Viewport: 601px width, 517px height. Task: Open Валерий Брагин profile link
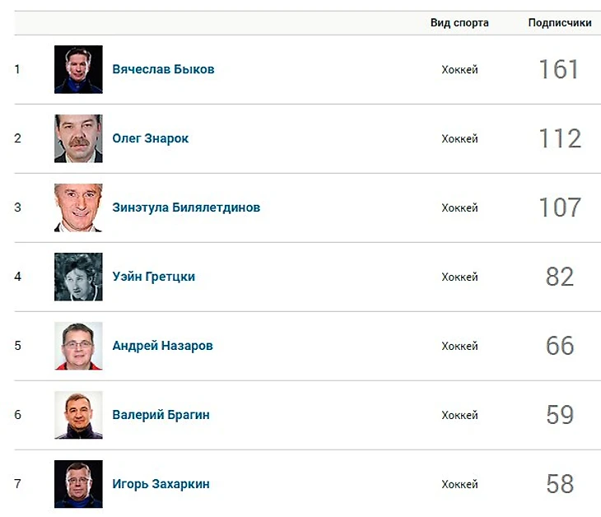pos(161,415)
